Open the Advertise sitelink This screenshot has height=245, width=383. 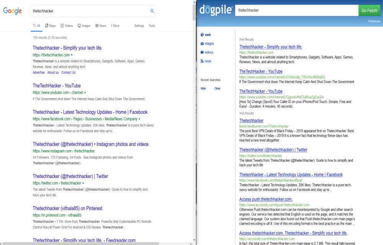pos(39,72)
